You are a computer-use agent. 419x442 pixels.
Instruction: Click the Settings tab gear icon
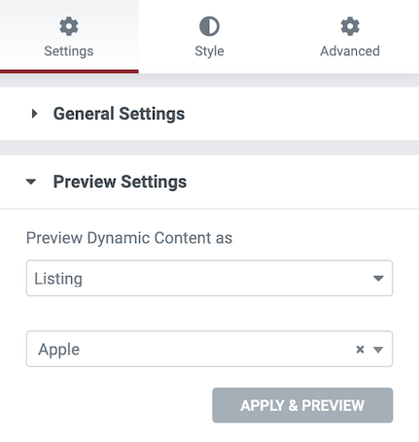tap(69, 26)
